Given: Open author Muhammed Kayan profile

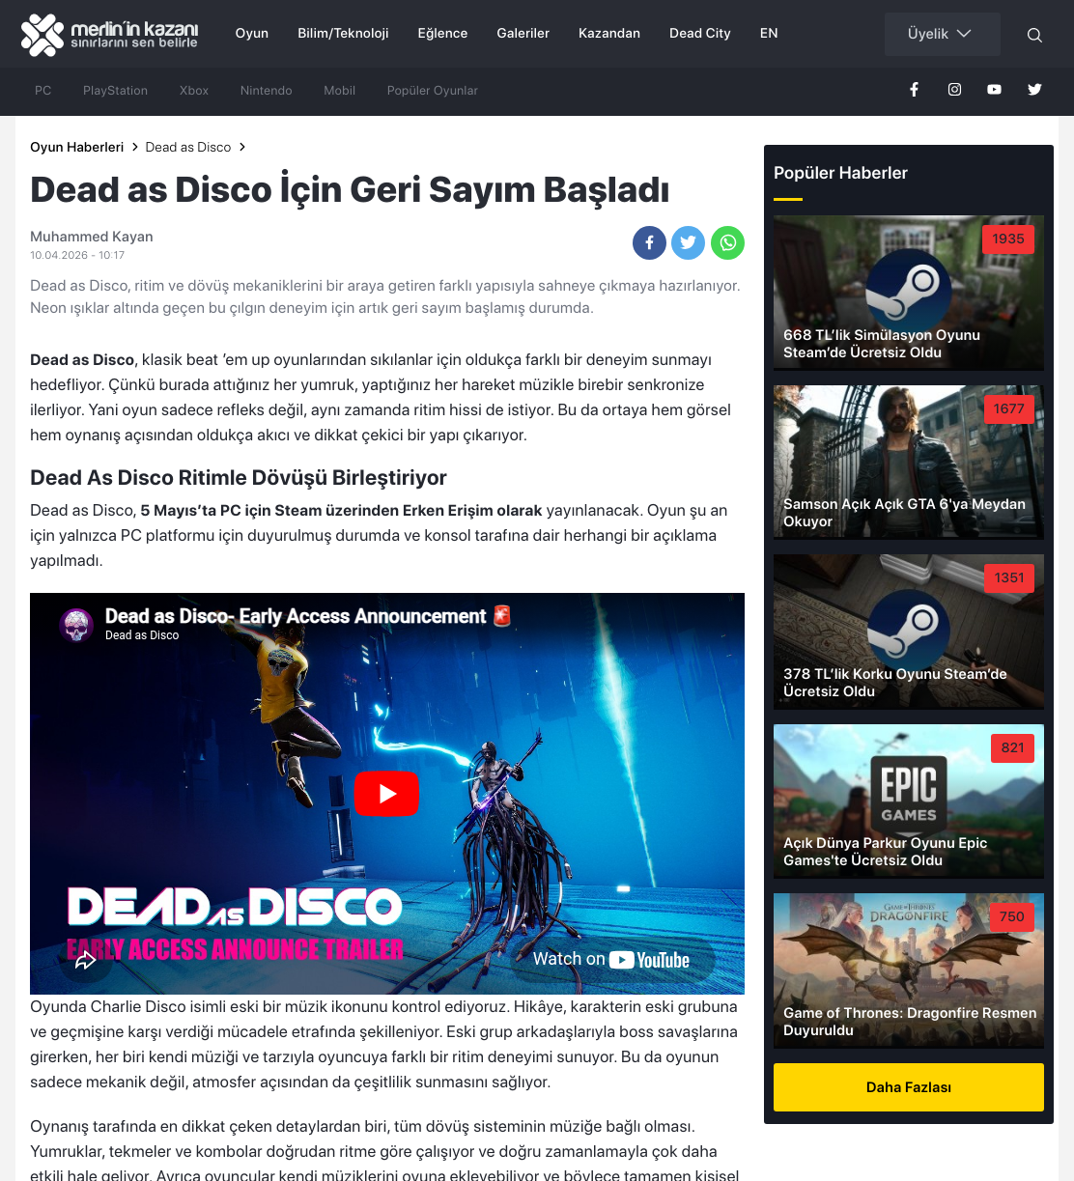Looking at the screenshot, I should pos(92,237).
